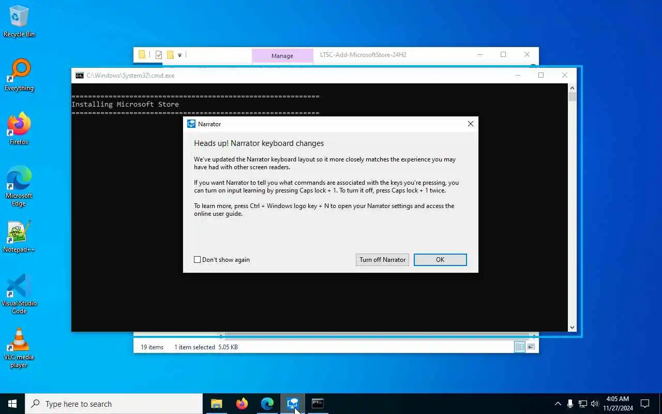662x414 pixels.
Task: Click the Explorer title bar folder icon
Action: pyautogui.click(x=142, y=54)
